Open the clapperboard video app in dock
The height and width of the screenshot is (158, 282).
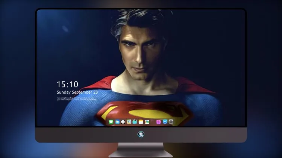[135, 122]
